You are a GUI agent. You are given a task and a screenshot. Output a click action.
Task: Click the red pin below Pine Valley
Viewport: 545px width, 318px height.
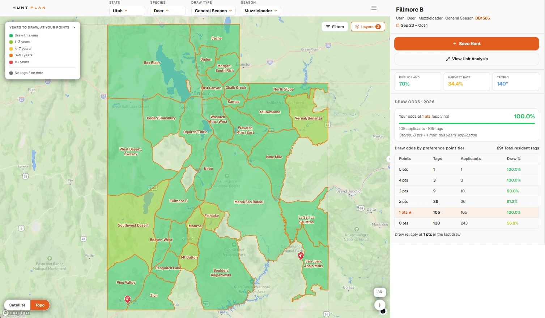pyautogui.click(x=127, y=299)
